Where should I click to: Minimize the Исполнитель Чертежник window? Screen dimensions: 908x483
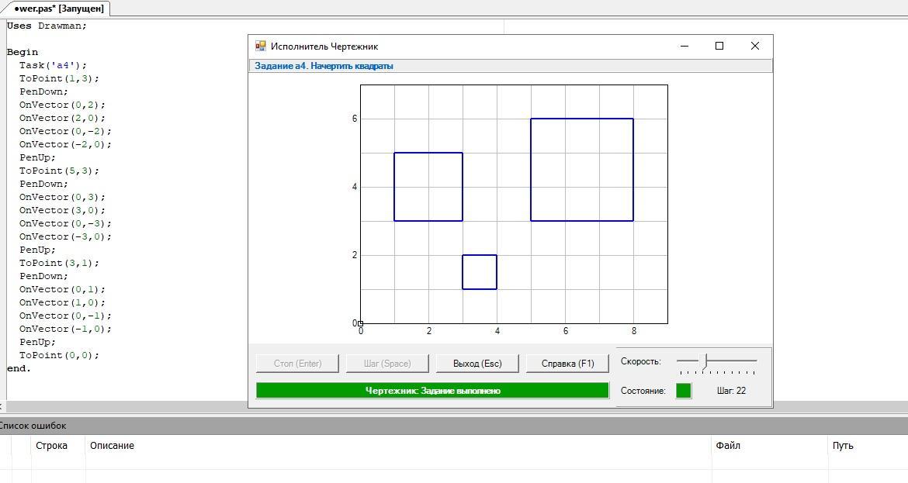pos(684,46)
